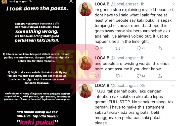Close the kuning.langsat Instagram story
This screenshot has height=126, width=176.
[x=71, y=1]
